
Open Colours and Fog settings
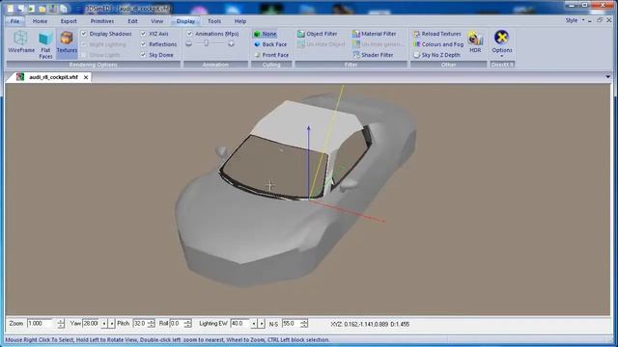[437, 44]
